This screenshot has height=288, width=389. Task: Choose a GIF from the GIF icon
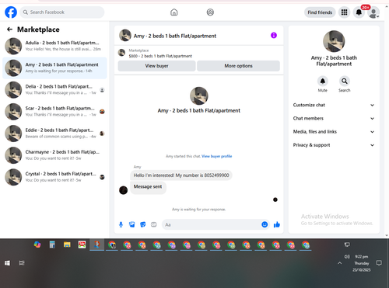pyautogui.click(x=154, y=224)
